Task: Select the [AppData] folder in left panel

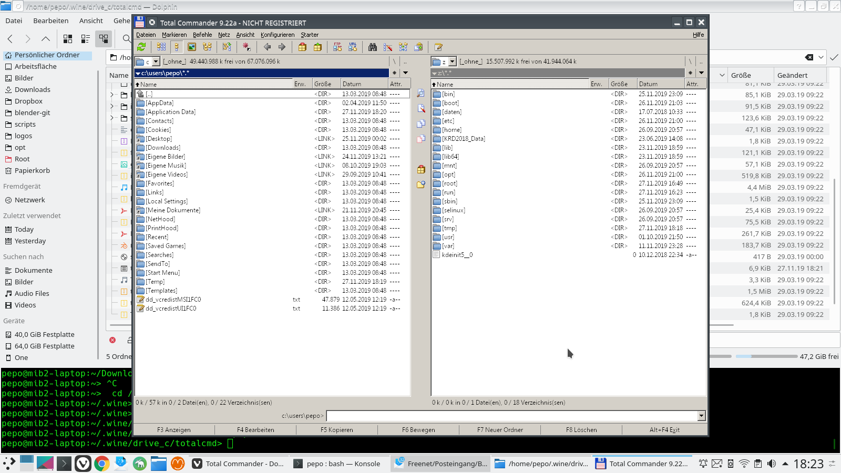Action: 160,103
